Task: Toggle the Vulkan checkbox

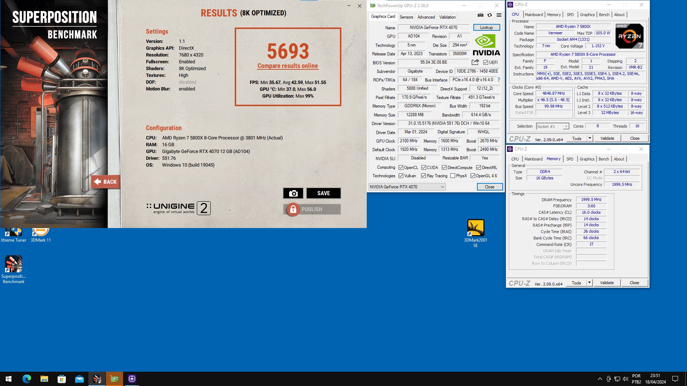Action: [x=401, y=175]
